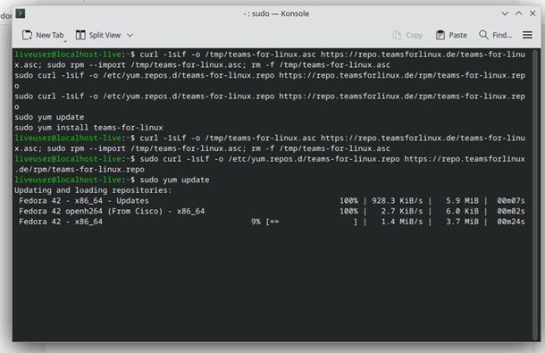Viewport: 545px width, 353px height.
Task: Maximize the Konsole window
Action: pyautogui.click(x=518, y=13)
